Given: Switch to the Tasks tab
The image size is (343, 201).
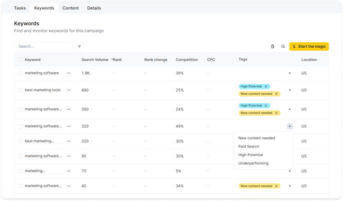Looking at the screenshot, I should tap(20, 8).
